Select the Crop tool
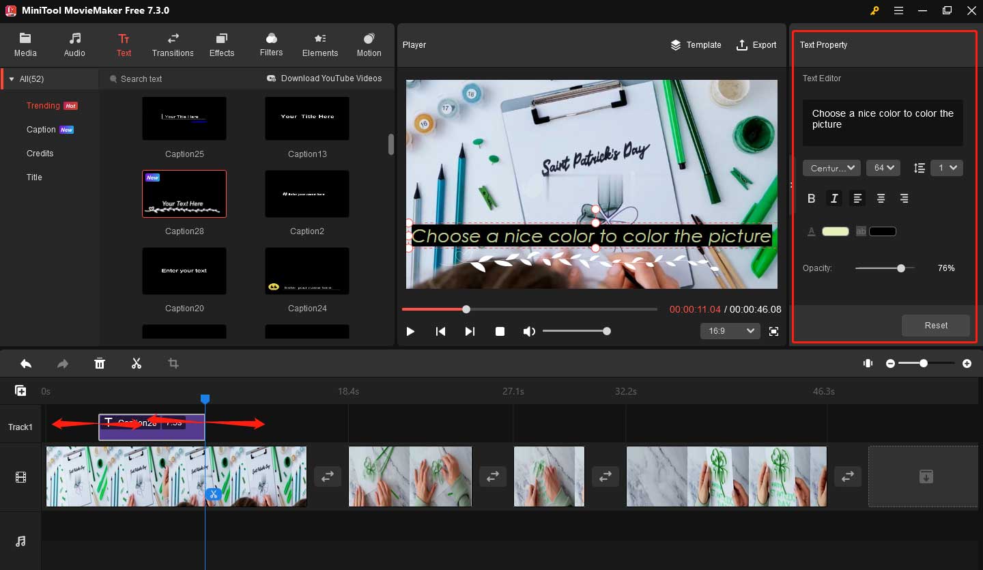 (x=173, y=364)
